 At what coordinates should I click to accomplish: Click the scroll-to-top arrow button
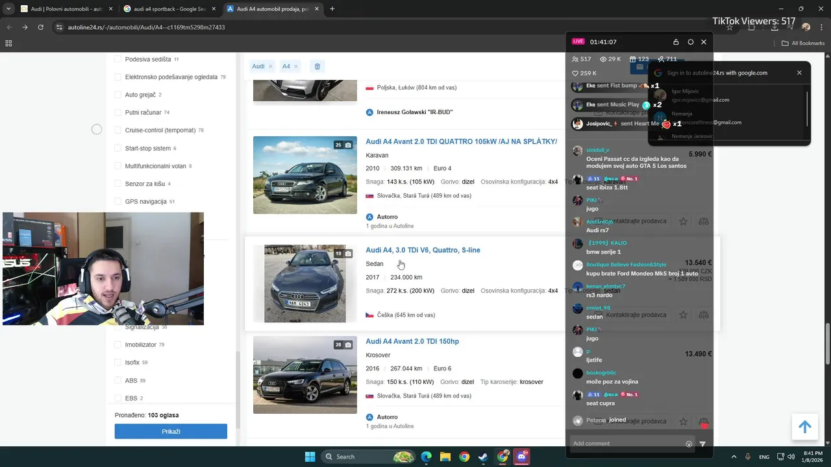804,427
